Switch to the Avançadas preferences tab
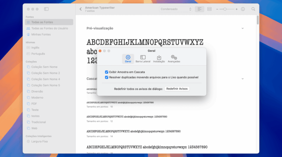 click(x=174, y=59)
